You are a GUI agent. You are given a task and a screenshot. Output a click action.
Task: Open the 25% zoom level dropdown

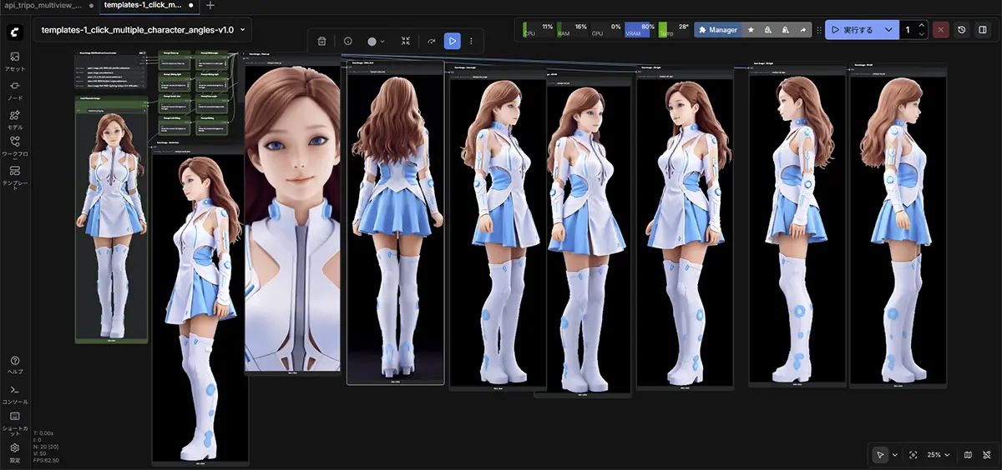939,455
